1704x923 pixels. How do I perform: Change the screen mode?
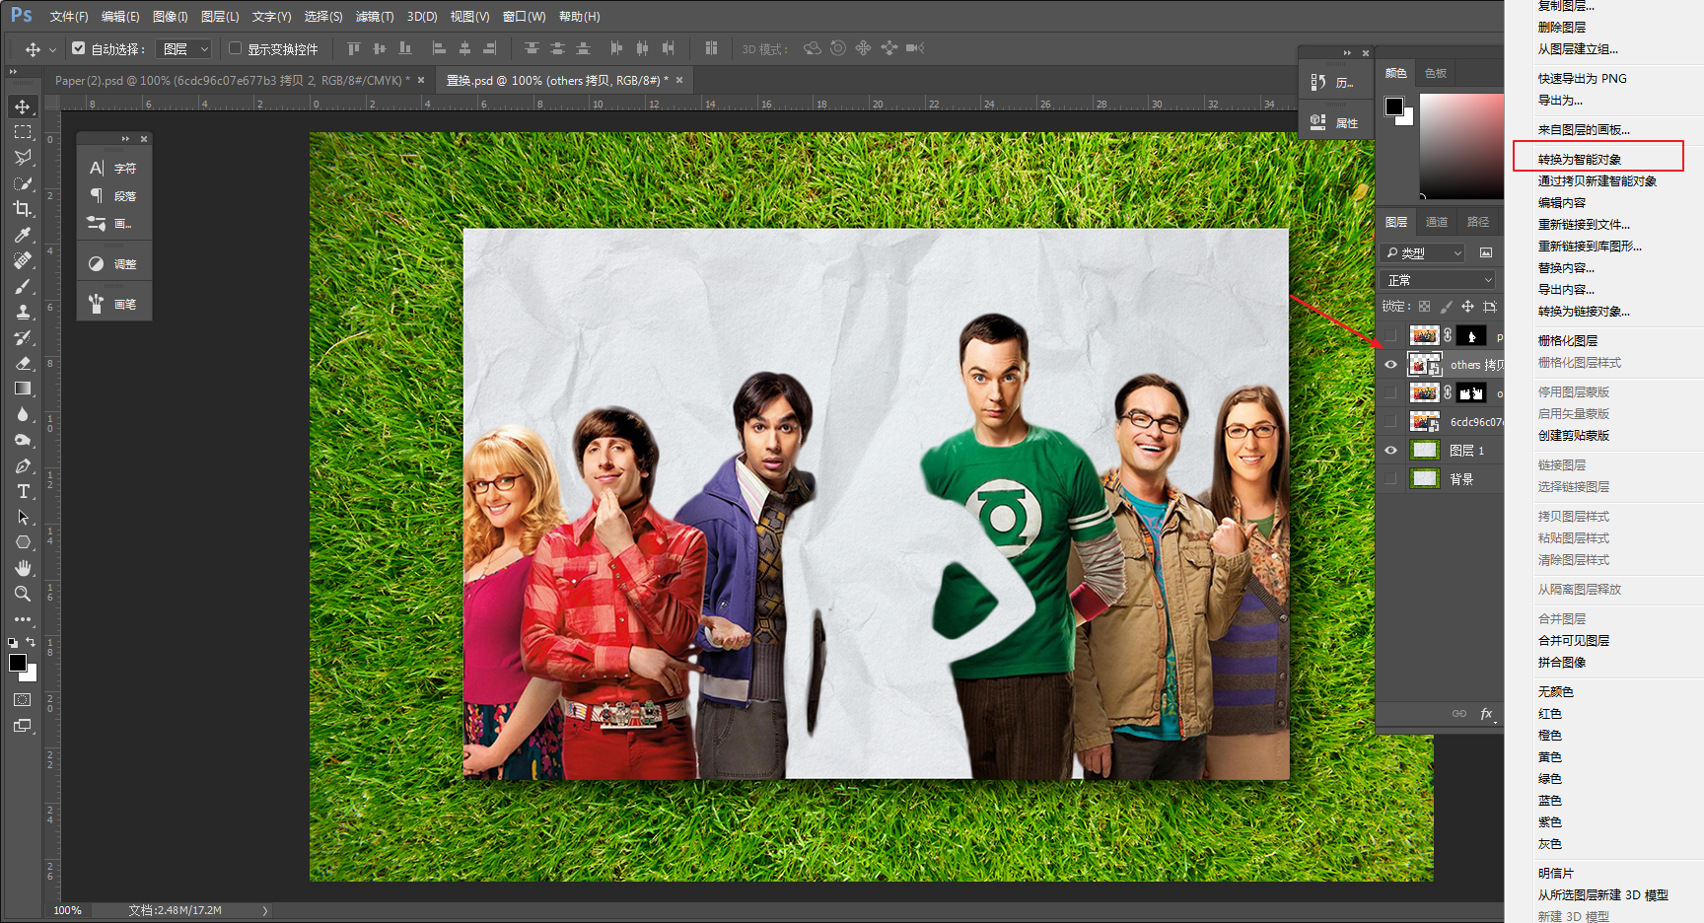click(22, 726)
